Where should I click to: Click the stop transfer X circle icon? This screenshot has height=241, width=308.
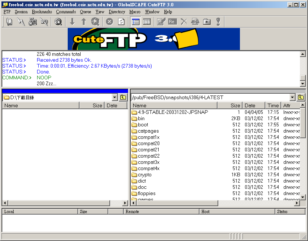click(x=109, y=22)
